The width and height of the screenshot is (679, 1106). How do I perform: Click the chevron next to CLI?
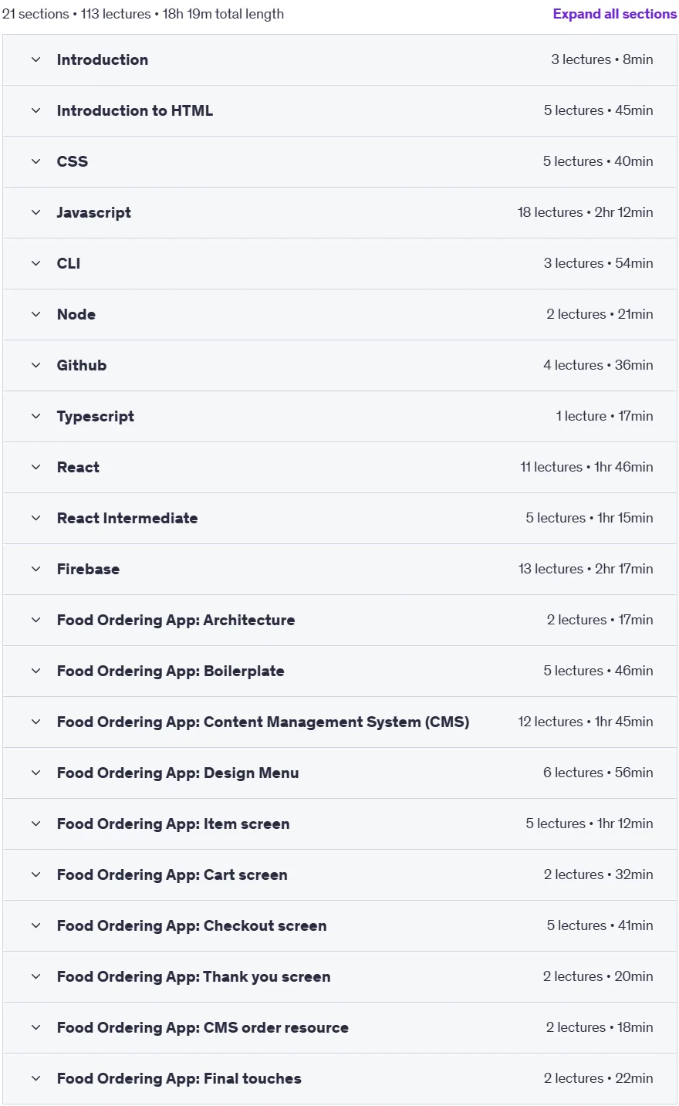point(35,263)
